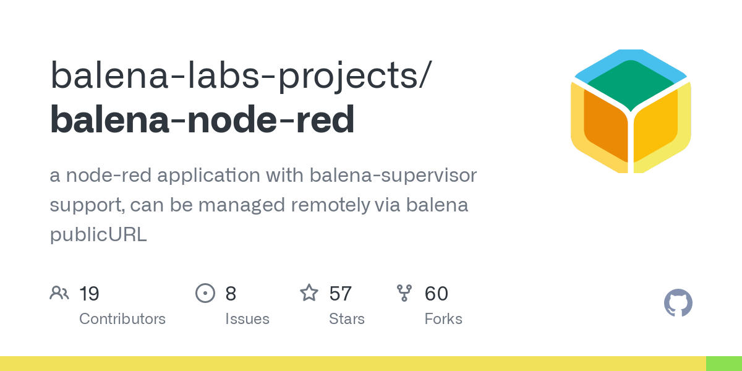Click the 57 stars count
Screen dimensions: 742x371
click(341, 293)
